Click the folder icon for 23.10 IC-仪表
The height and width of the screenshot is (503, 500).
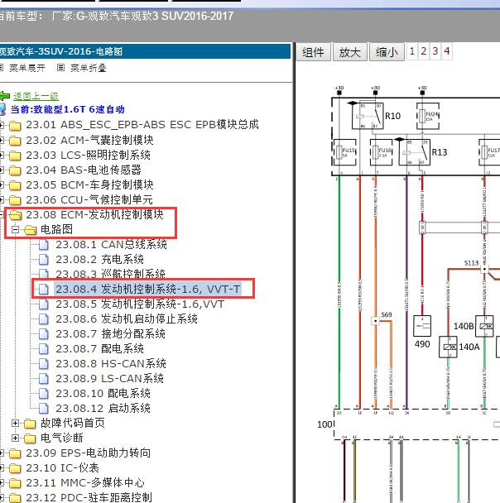tap(15, 468)
